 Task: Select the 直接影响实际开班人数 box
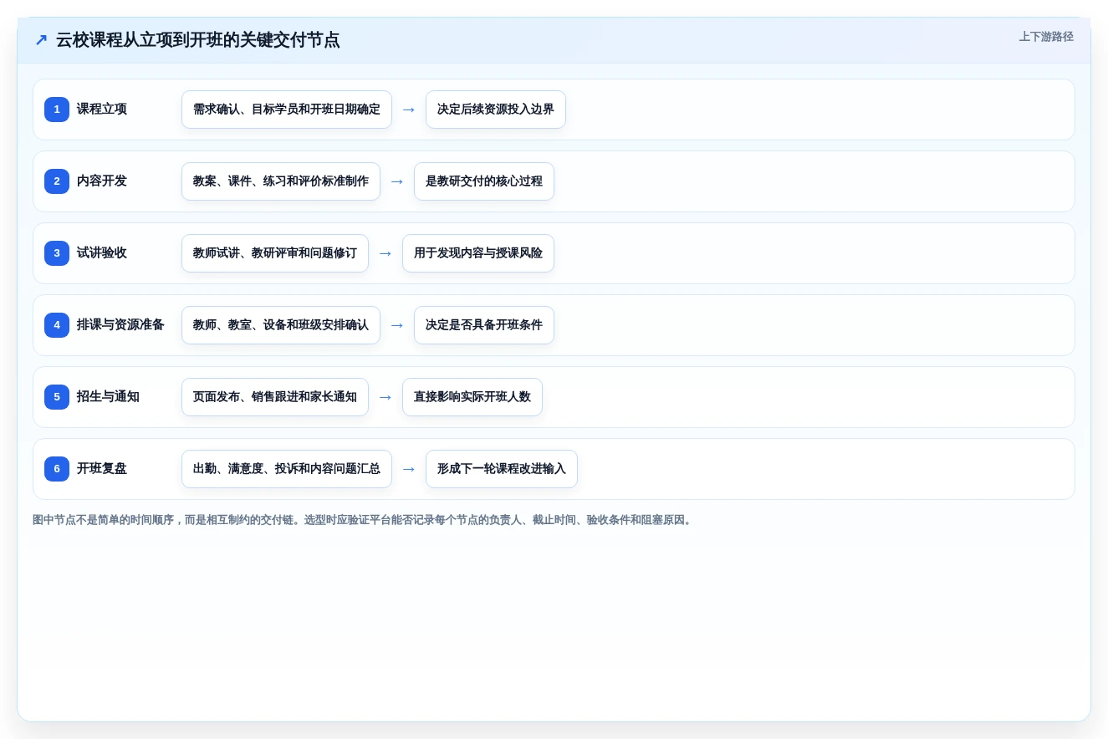(x=472, y=397)
